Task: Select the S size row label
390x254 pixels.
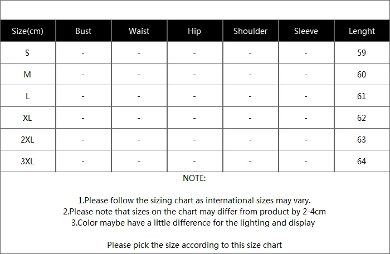Action: tap(27, 53)
